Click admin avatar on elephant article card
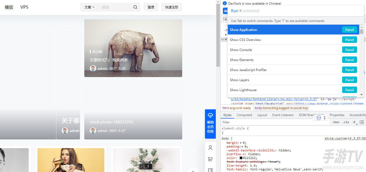 pyautogui.click(x=93, y=68)
